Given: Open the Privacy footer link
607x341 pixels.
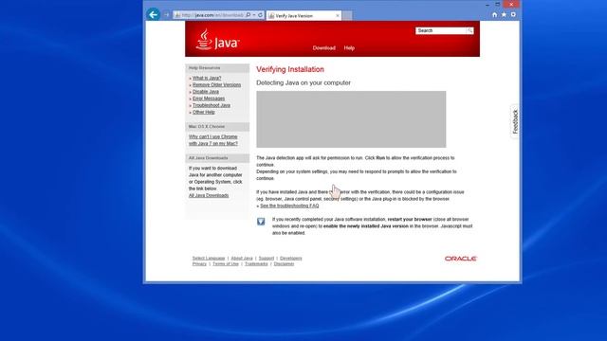Looking at the screenshot, I should (199, 264).
